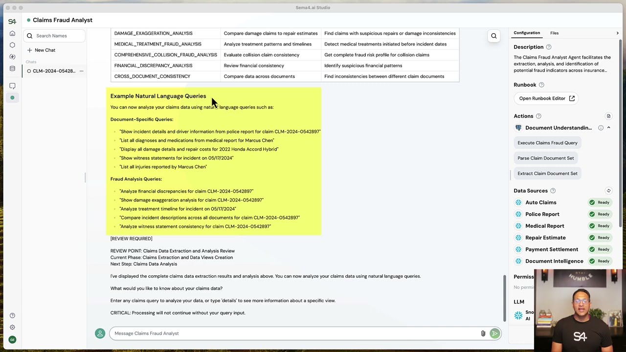
Task: Click Police Report data source
Action: coord(542,214)
